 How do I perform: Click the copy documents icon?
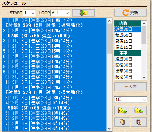[122, 122]
